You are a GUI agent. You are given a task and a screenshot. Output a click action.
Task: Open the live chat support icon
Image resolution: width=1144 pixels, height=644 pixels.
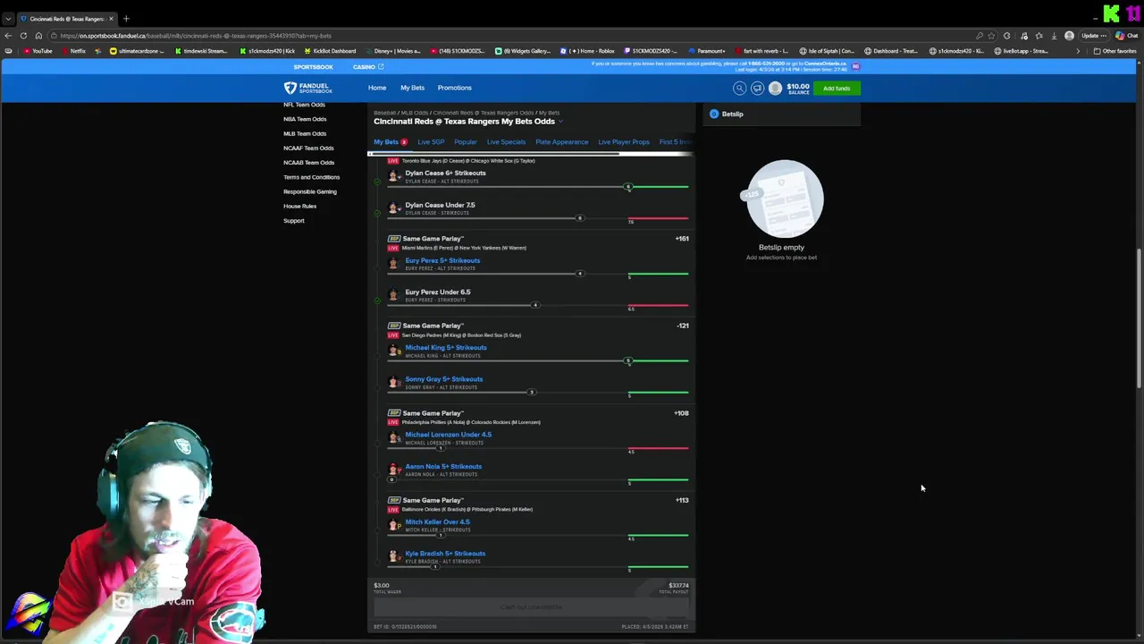point(757,88)
